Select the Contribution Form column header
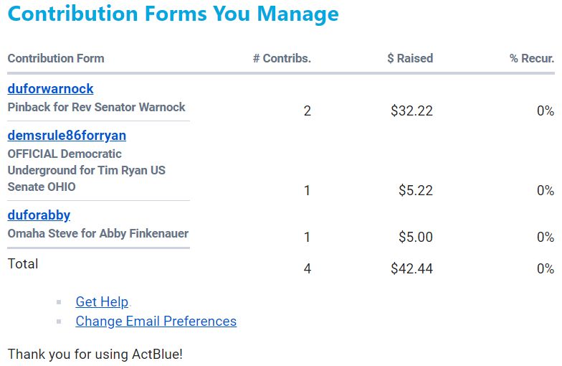This screenshot has height=366, width=562. coord(56,59)
